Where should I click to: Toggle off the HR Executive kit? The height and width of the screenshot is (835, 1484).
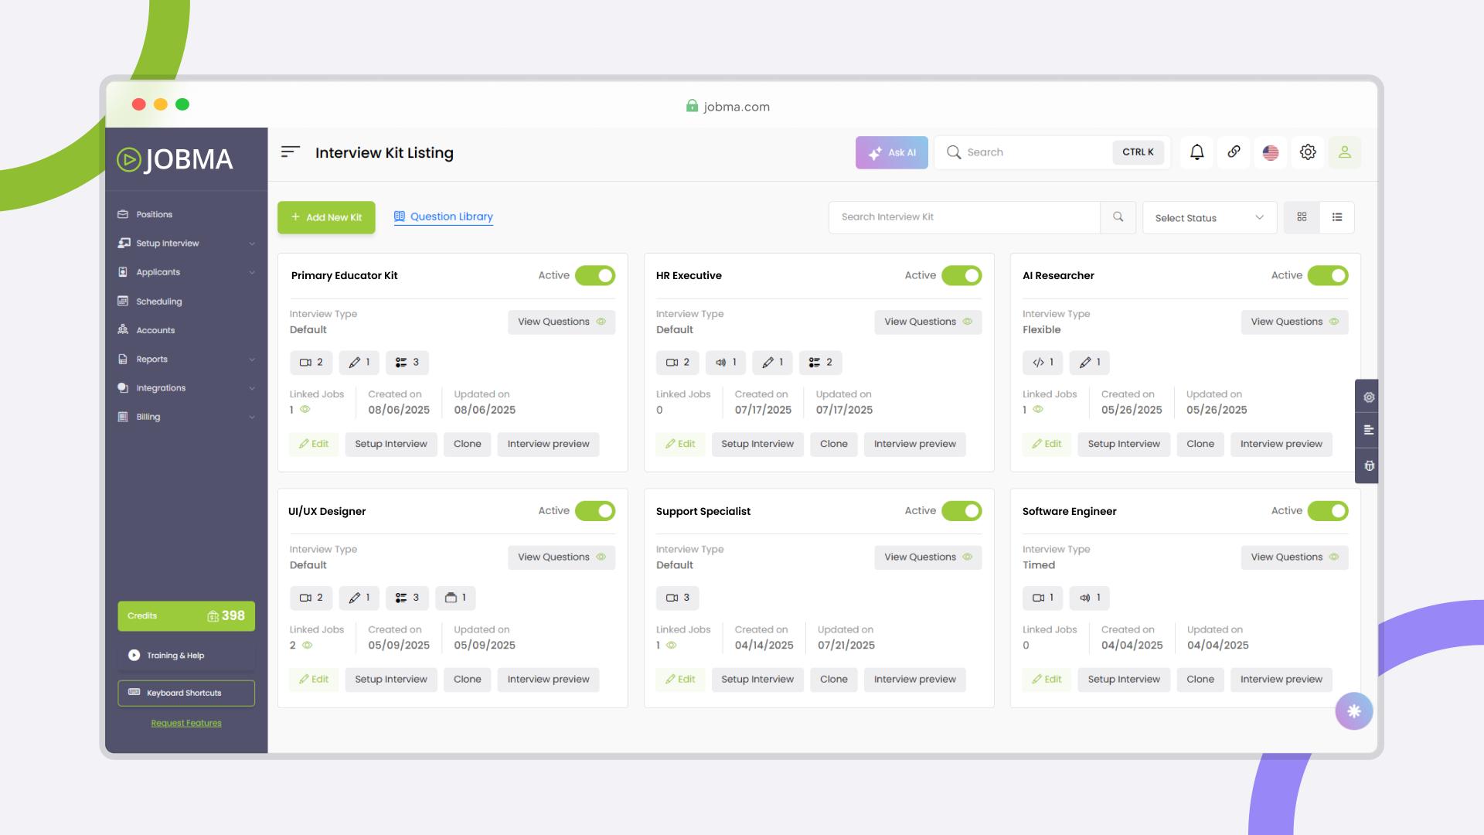click(x=961, y=276)
